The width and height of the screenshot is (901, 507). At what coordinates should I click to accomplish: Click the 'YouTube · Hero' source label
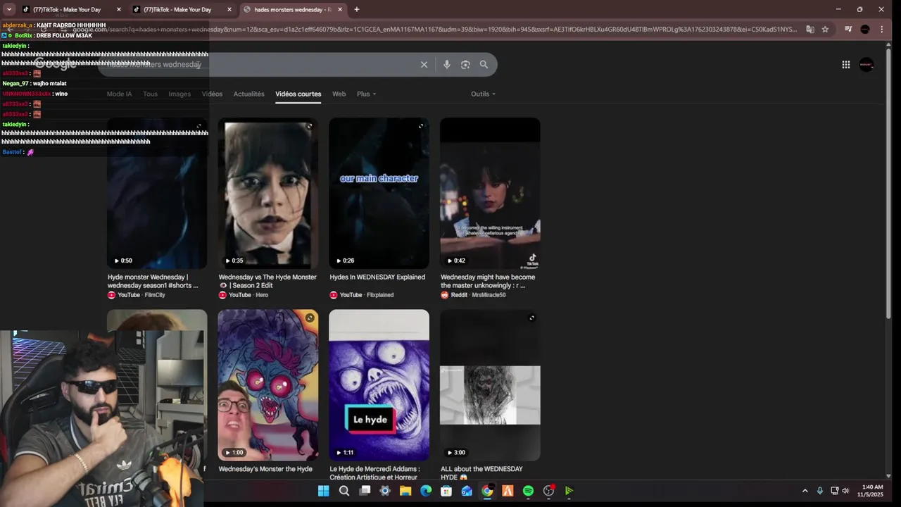(x=244, y=295)
